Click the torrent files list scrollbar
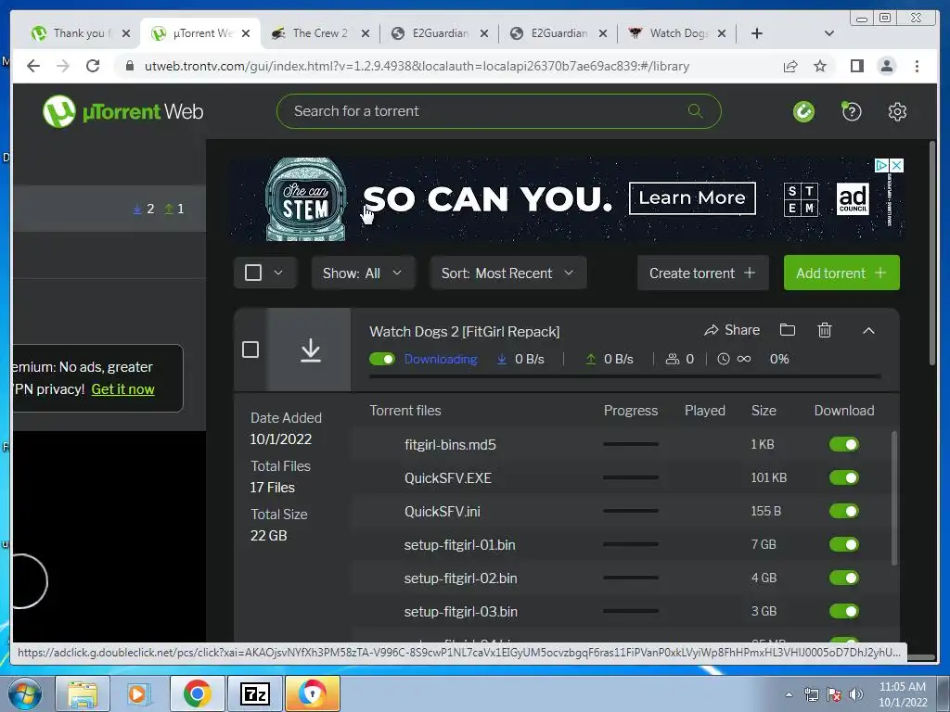This screenshot has height=712, width=950. click(895, 498)
